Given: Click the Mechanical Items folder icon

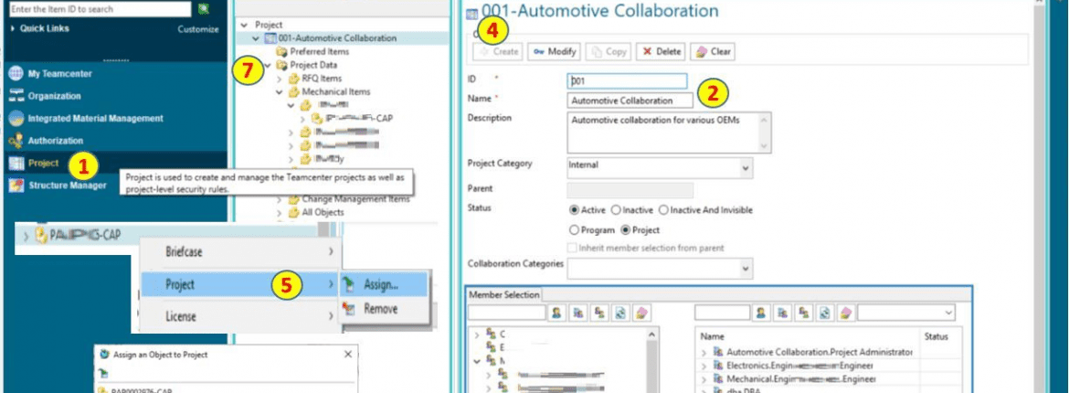Looking at the screenshot, I should (x=294, y=91).
